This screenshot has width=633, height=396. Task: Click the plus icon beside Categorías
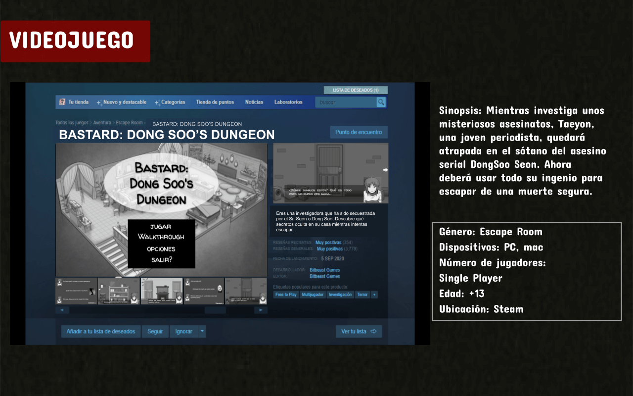pos(156,102)
